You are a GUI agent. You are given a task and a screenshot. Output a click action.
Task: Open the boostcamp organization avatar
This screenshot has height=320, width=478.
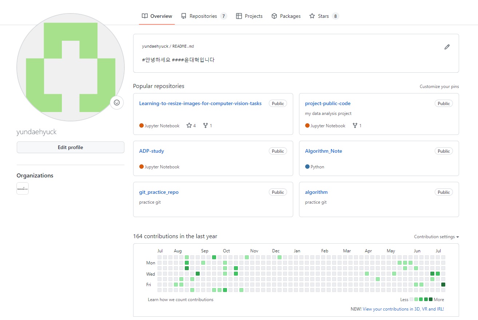[x=23, y=188]
